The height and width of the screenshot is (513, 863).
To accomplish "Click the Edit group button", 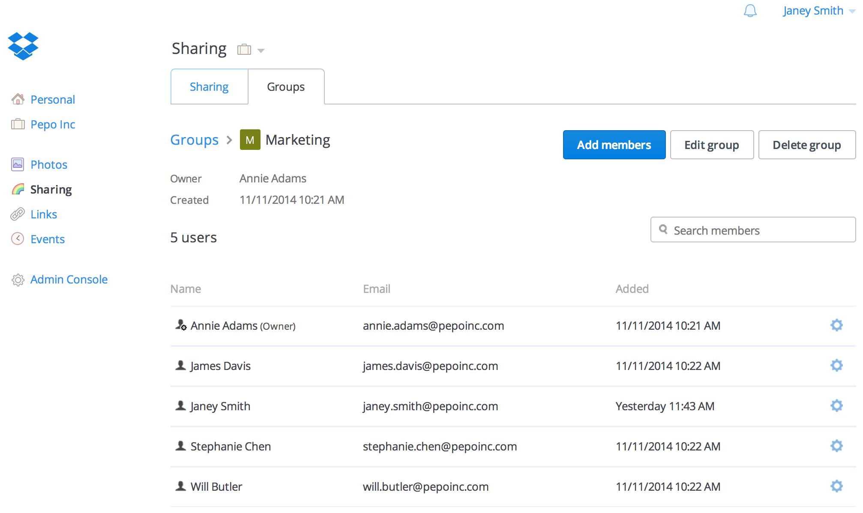I will click(x=711, y=145).
